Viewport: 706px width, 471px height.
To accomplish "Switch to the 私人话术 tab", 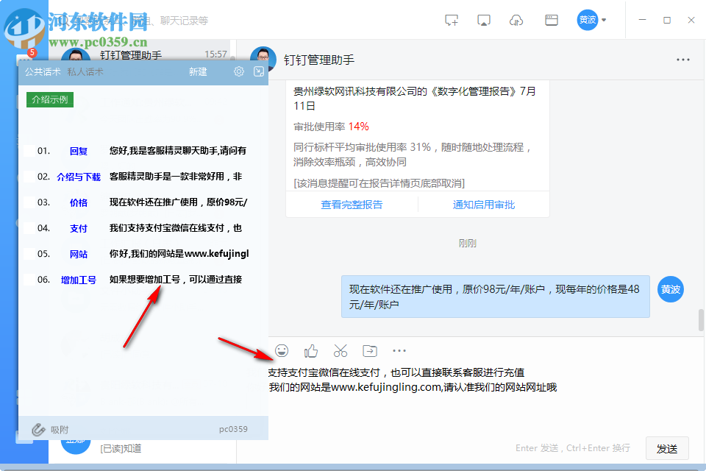I will [85, 71].
